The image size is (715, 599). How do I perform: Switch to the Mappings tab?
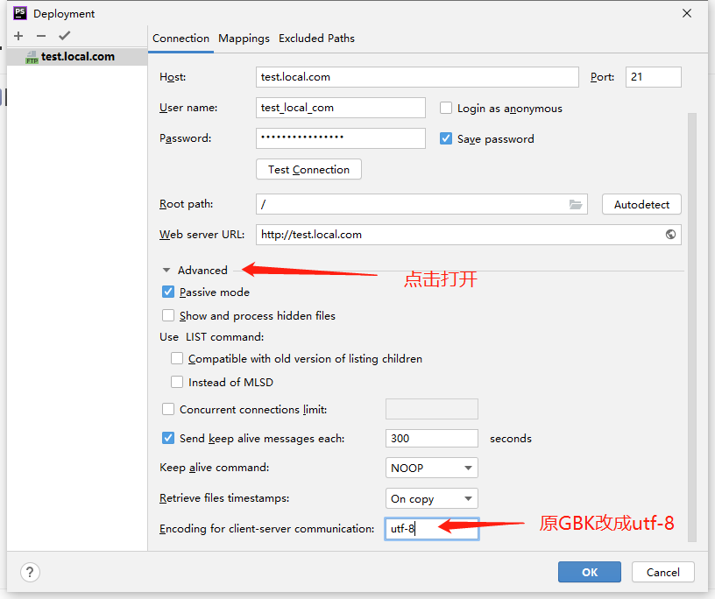click(244, 39)
